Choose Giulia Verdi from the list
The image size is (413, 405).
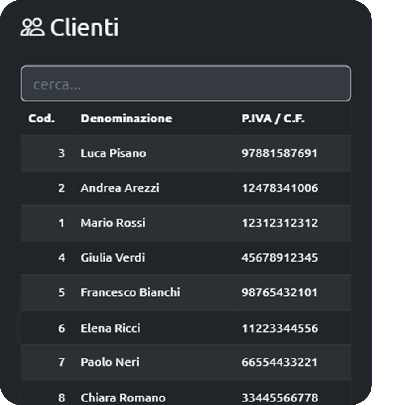[x=113, y=257]
